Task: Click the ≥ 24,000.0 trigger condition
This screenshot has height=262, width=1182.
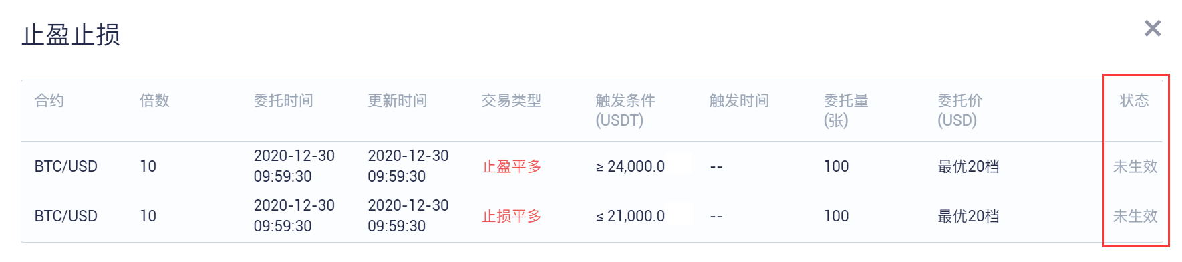Action: (x=630, y=166)
